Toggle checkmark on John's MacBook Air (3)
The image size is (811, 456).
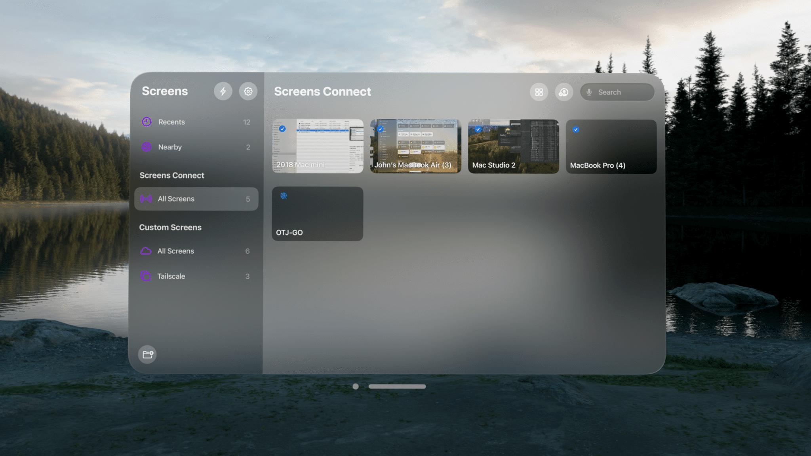[381, 129]
